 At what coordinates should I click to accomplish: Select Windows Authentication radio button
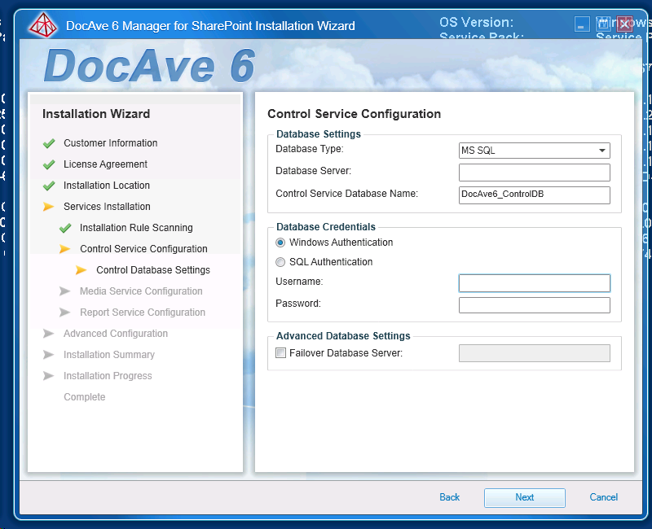tap(281, 243)
